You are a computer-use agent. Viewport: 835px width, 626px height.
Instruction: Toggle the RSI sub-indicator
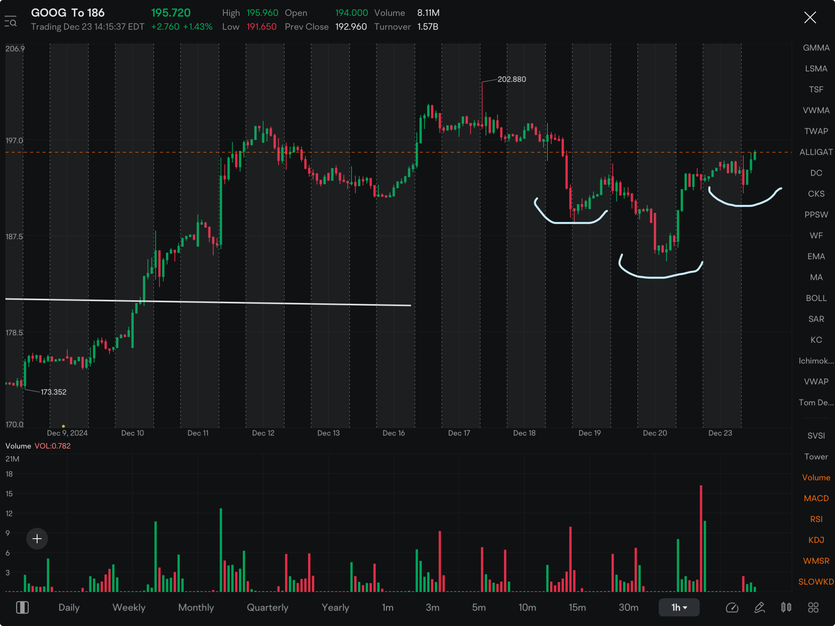pyautogui.click(x=816, y=519)
